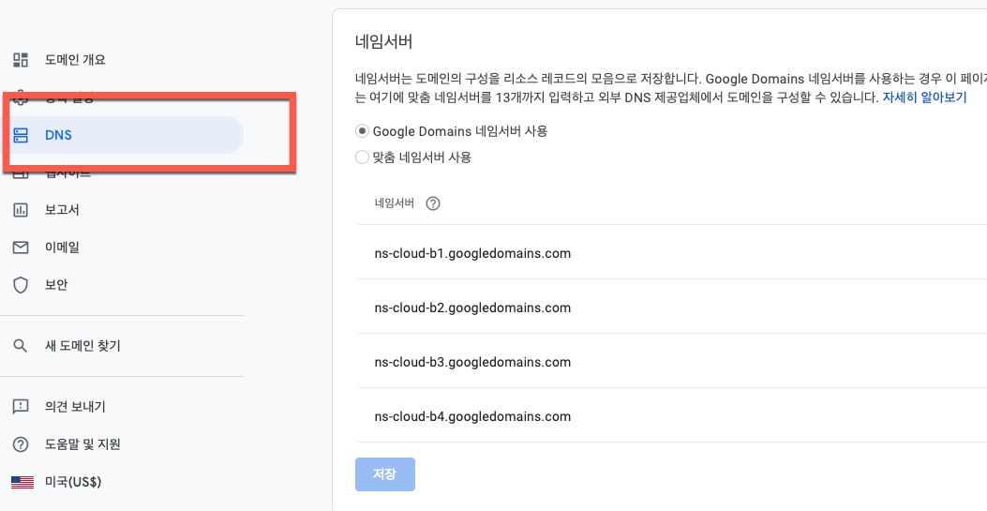Click the US flag icon
Image resolution: width=987 pixels, height=511 pixels.
pyautogui.click(x=22, y=483)
